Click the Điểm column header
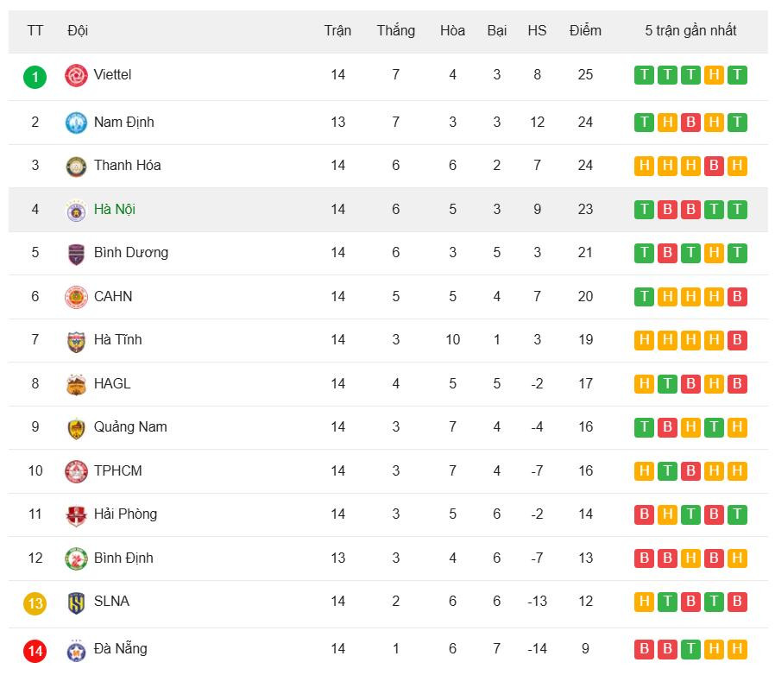The image size is (775, 675). click(585, 31)
